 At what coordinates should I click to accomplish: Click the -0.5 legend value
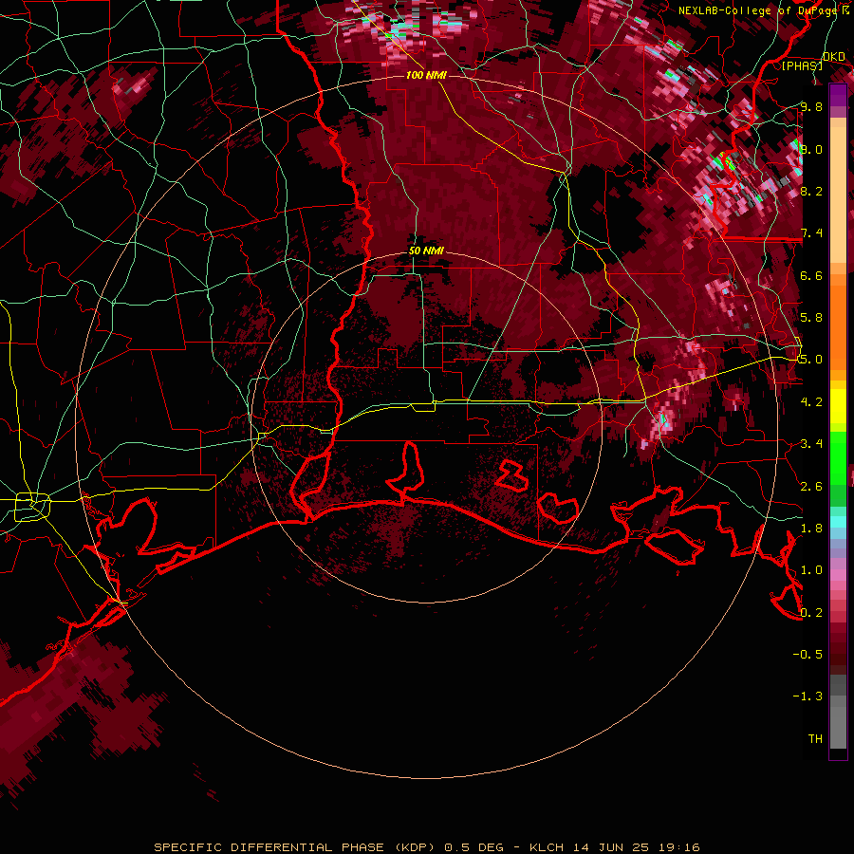[x=808, y=655]
